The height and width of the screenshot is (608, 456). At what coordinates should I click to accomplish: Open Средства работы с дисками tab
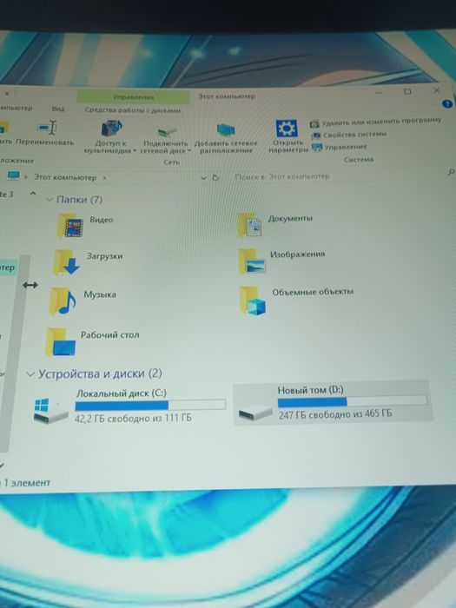coord(133,110)
